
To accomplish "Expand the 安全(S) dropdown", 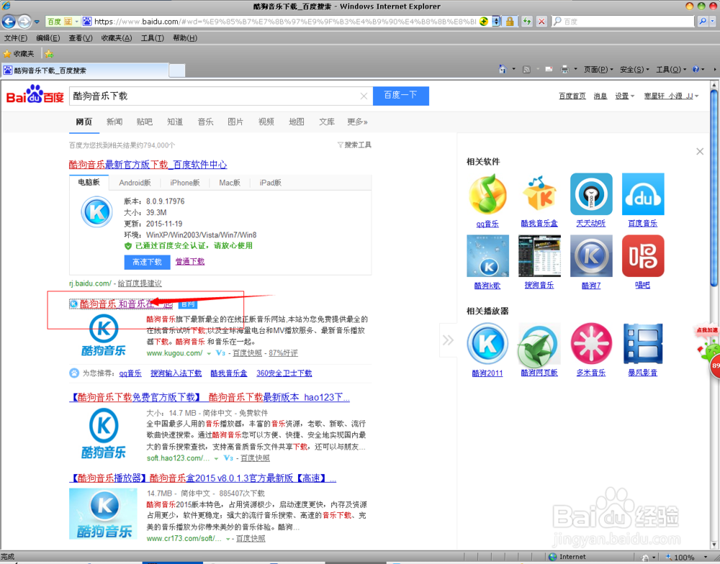I will [634, 68].
